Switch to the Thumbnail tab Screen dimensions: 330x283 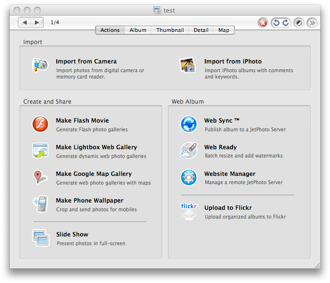170,30
